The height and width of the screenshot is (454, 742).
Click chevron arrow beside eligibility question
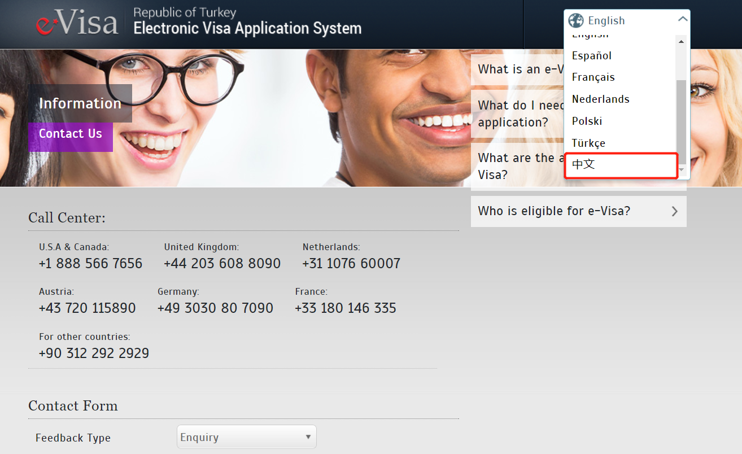(x=674, y=211)
